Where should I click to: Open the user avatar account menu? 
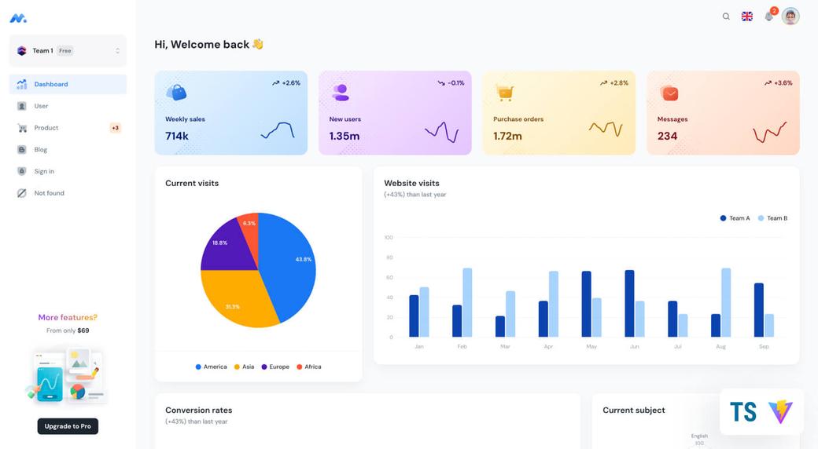[790, 16]
